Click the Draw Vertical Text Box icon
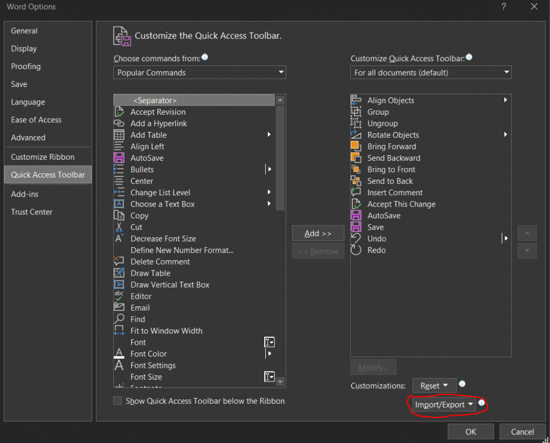 (x=119, y=284)
